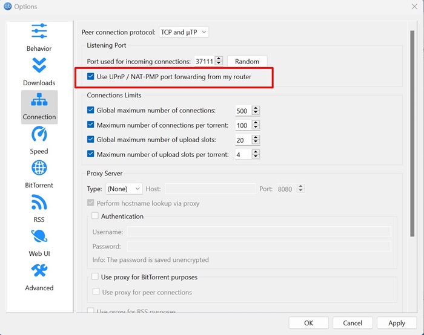Viewport: 424px width, 335px height.
Task: Switch to the RSS tab label
Action: [39, 220]
